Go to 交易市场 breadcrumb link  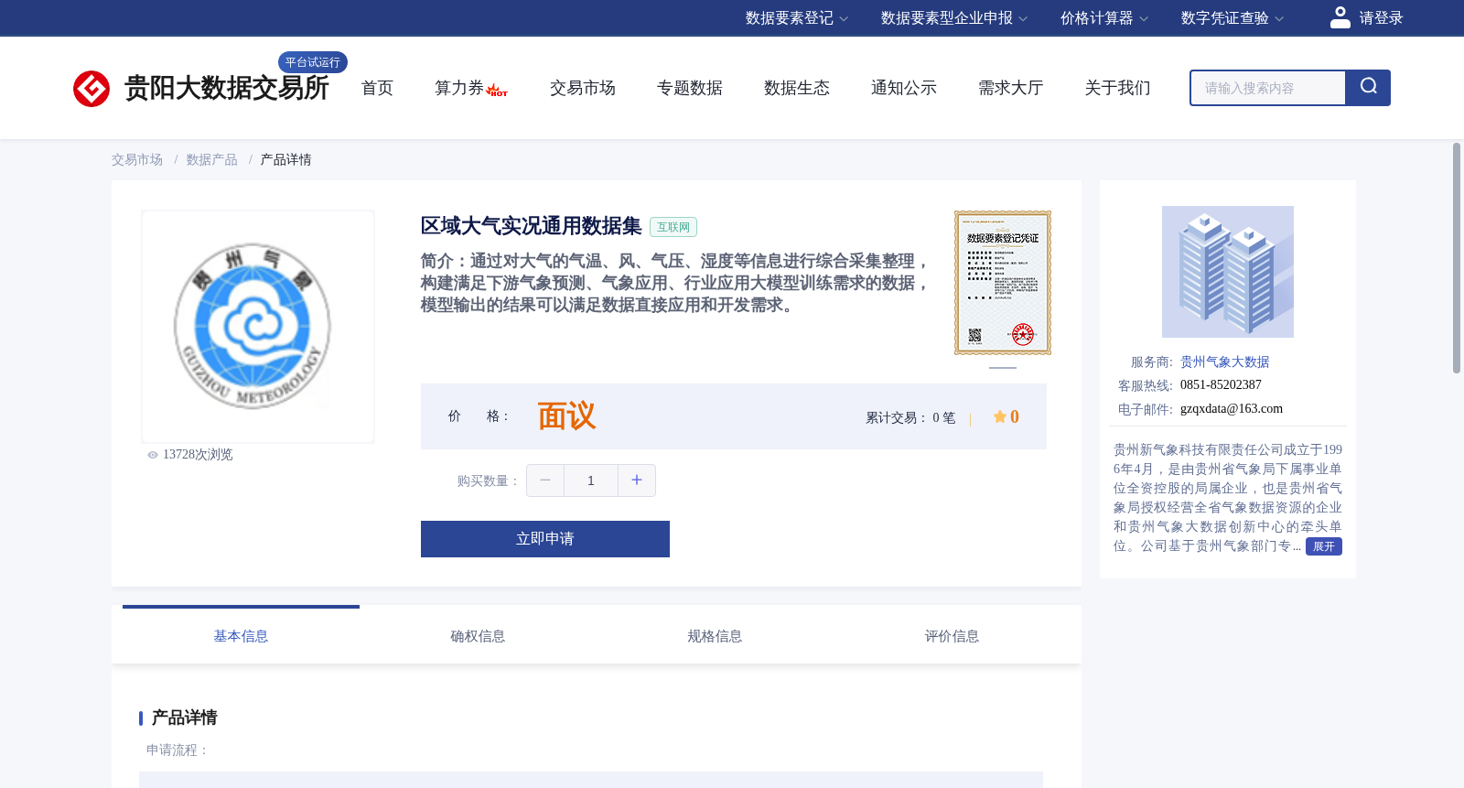coord(137,160)
